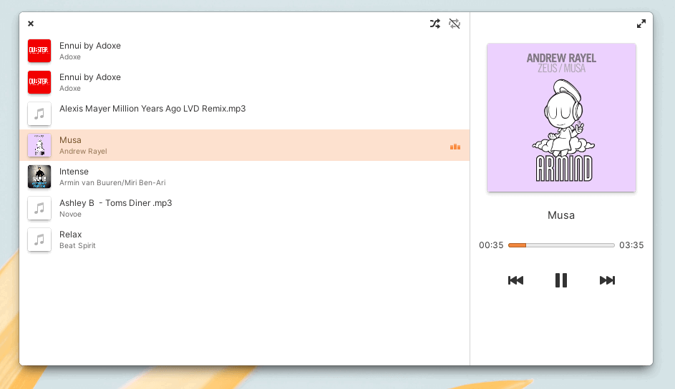The image size is (675, 389).
Task: Click the music note icon beside Relax
Action: click(39, 240)
